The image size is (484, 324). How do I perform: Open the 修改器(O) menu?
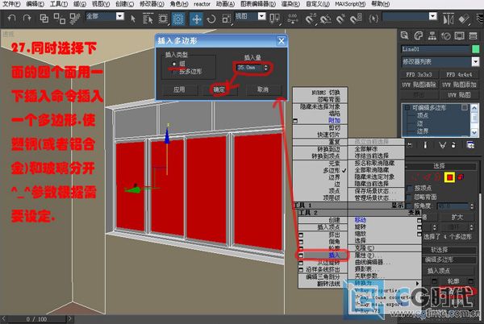point(152,4)
